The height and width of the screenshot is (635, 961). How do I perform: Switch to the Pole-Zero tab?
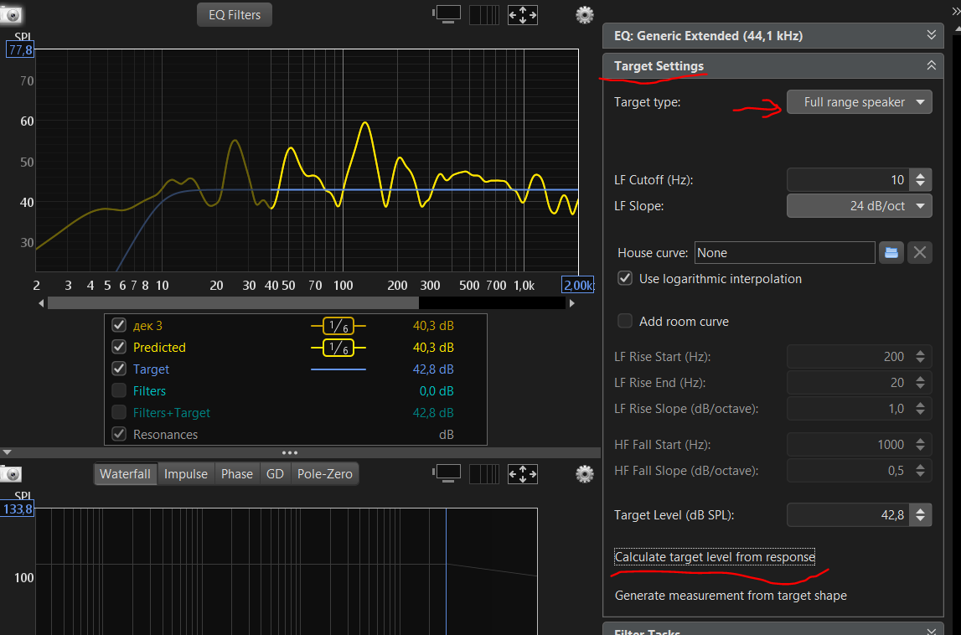click(x=325, y=474)
